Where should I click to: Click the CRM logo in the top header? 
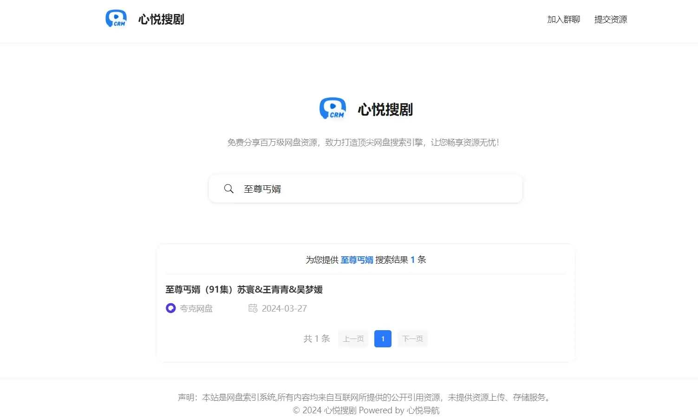point(116,19)
